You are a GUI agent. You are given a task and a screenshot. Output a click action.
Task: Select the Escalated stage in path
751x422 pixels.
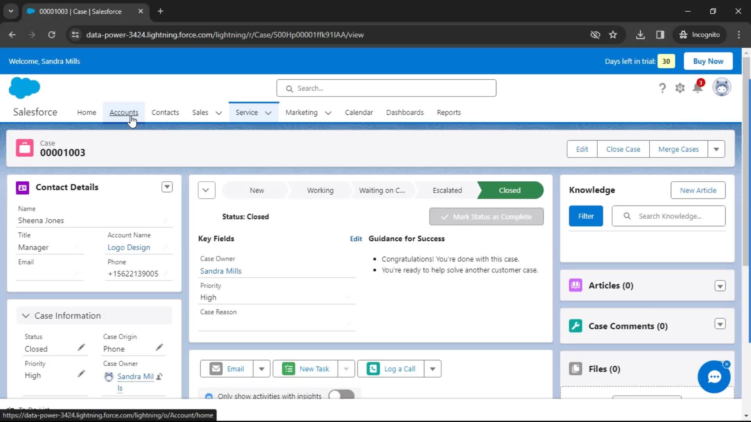click(447, 190)
